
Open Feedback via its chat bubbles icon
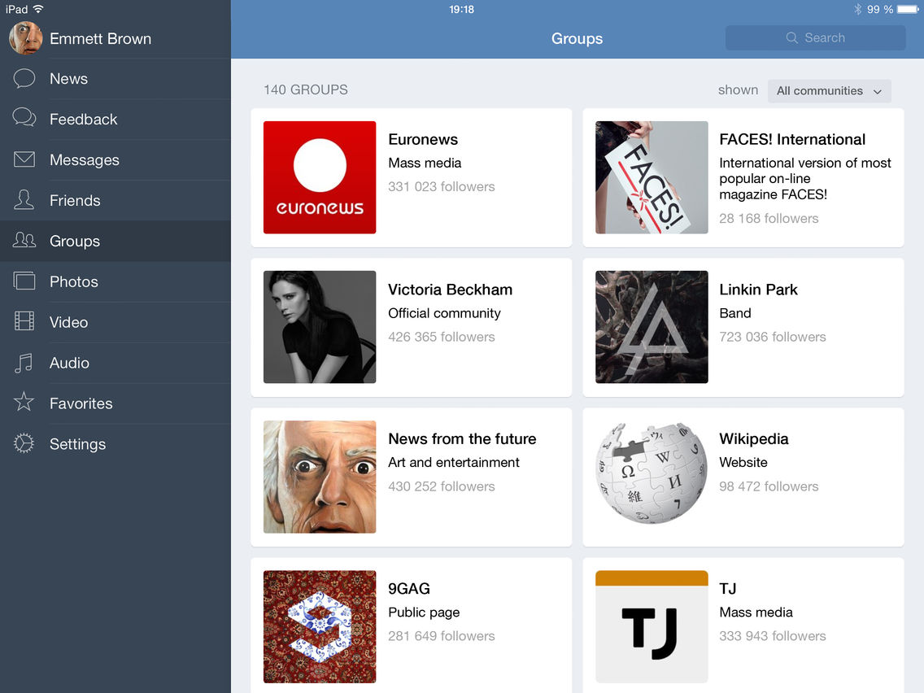(24, 119)
